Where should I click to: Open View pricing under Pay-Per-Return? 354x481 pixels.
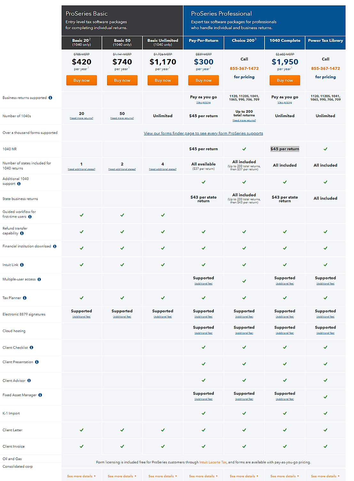[x=203, y=102]
